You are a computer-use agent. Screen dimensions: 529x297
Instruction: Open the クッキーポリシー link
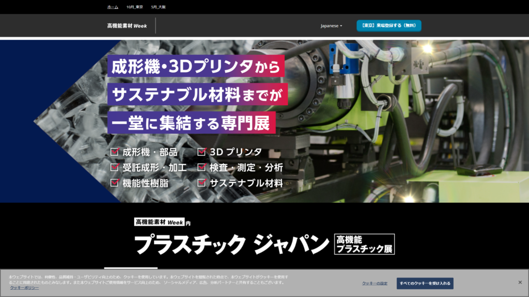coord(24,288)
